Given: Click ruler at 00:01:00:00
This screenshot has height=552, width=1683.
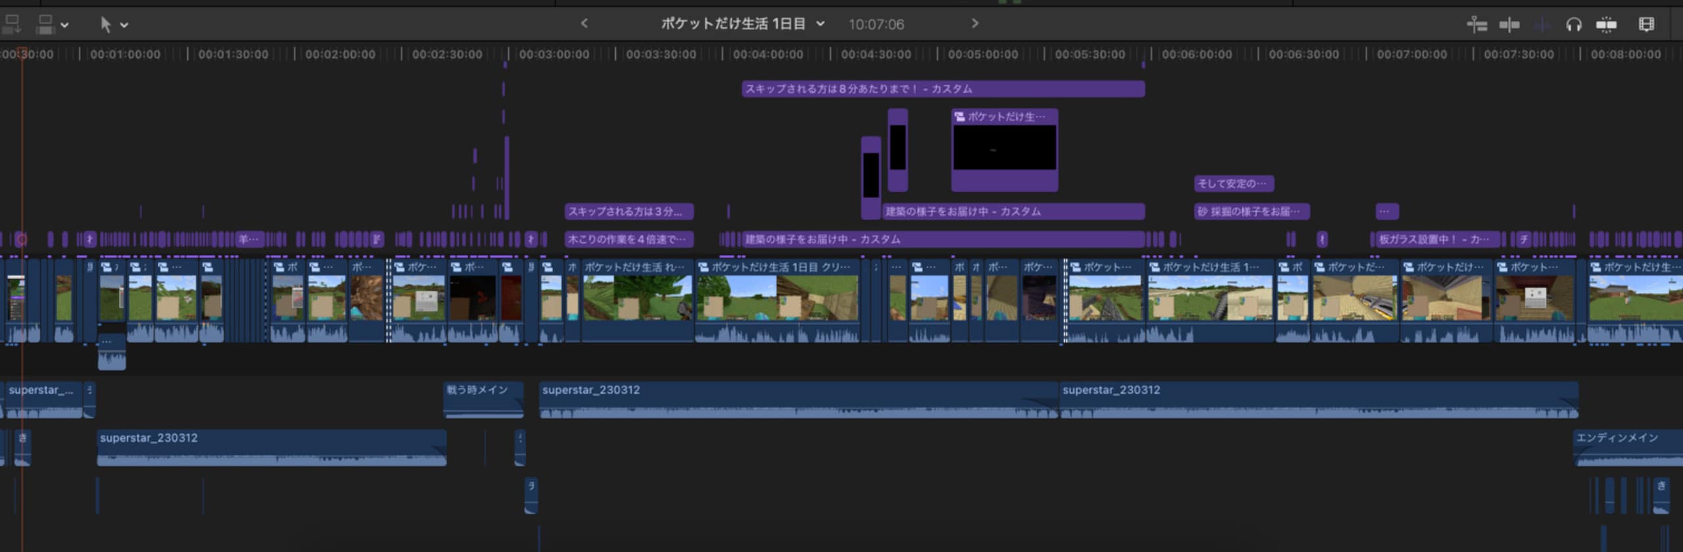Looking at the screenshot, I should coord(125,55).
